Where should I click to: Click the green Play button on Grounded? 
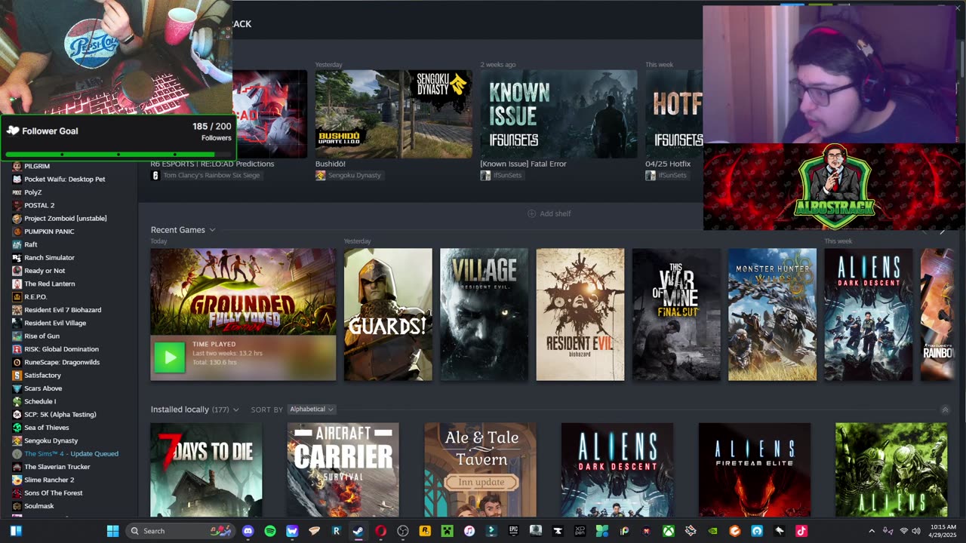[169, 357]
